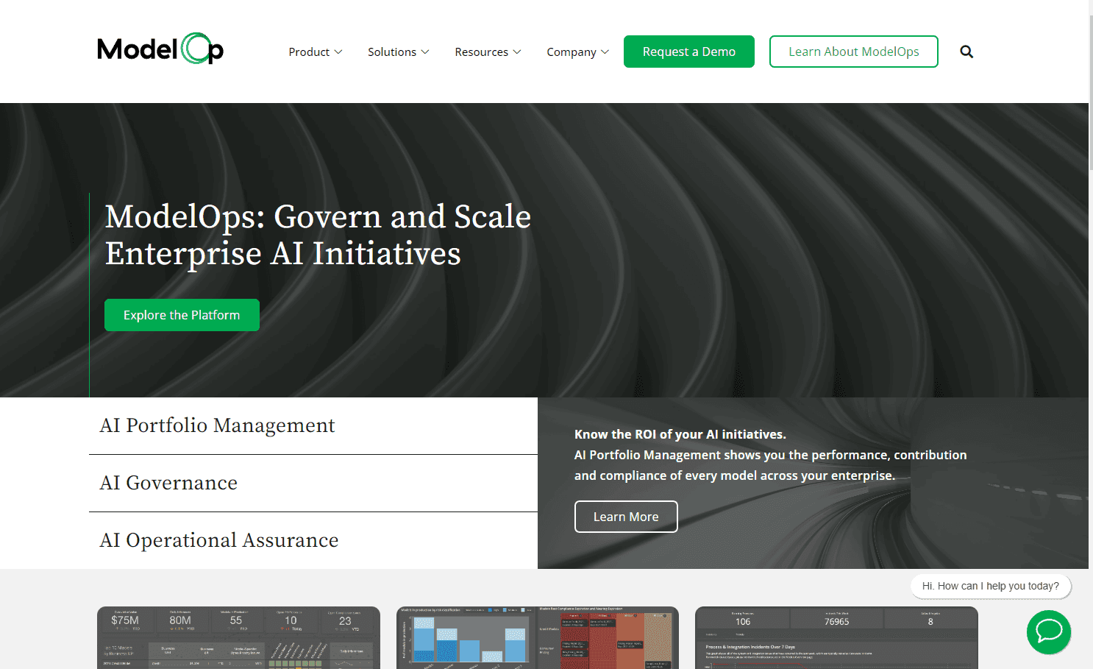Open the search magnifier icon
Image resolution: width=1093 pixels, height=669 pixels.
[x=966, y=52]
